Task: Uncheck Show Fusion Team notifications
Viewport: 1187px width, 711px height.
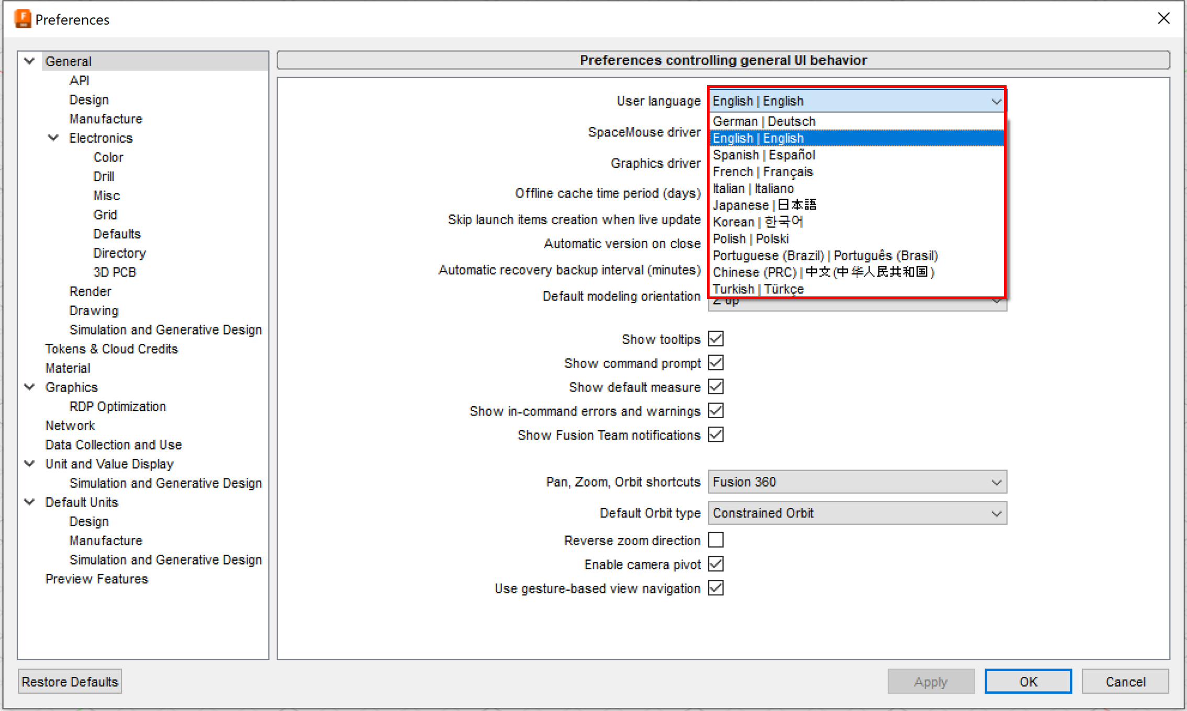Action: (716, 435)
